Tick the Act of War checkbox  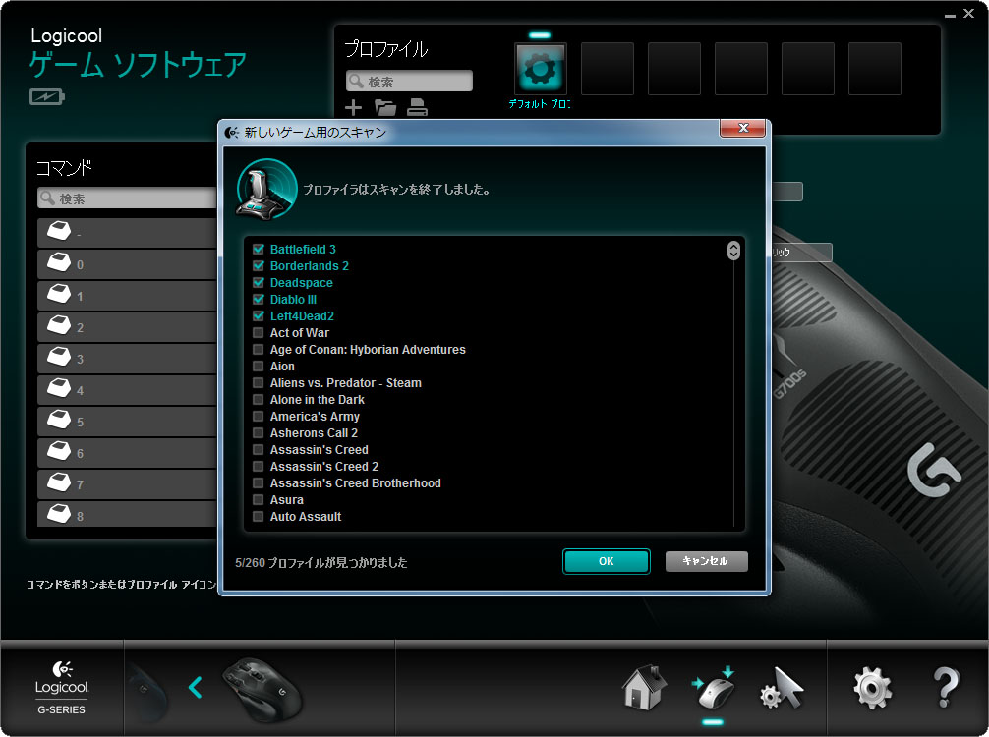click(x=258, y=332)
